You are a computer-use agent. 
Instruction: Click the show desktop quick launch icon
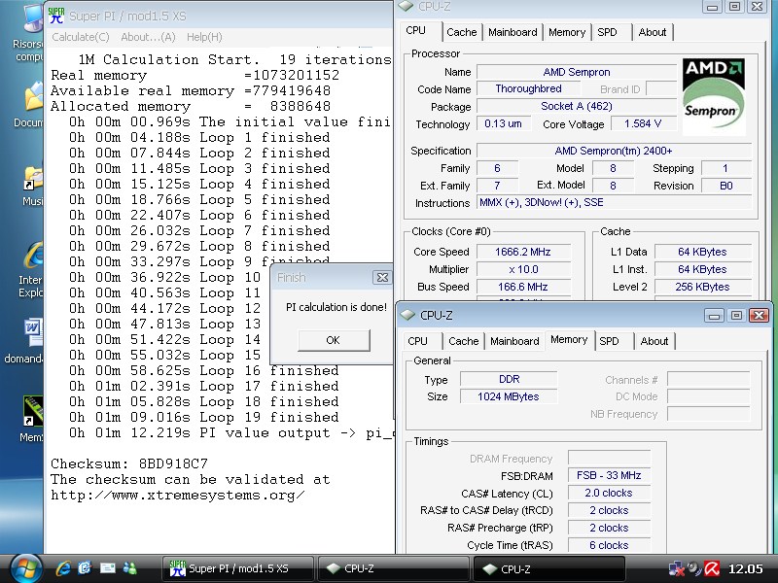[85, 568]
